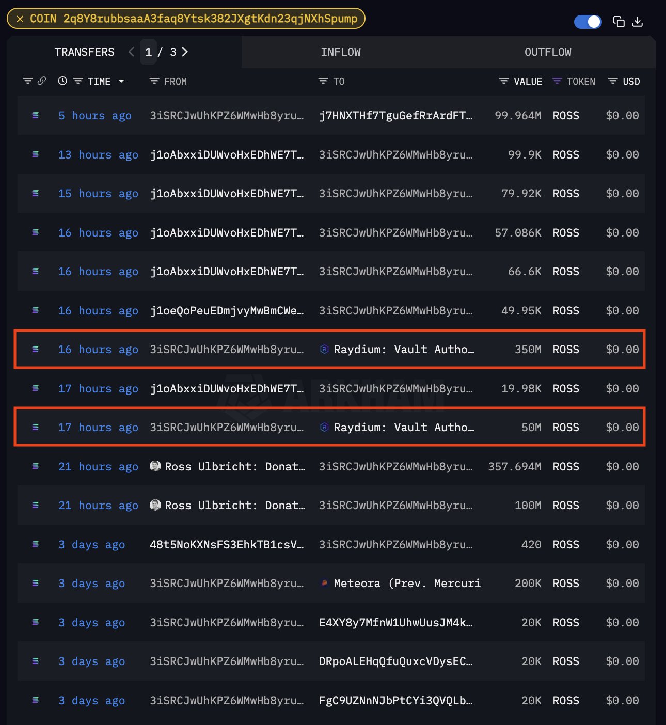
Task: Click Solana icon in the 420 value row
Action: (36, 544)
